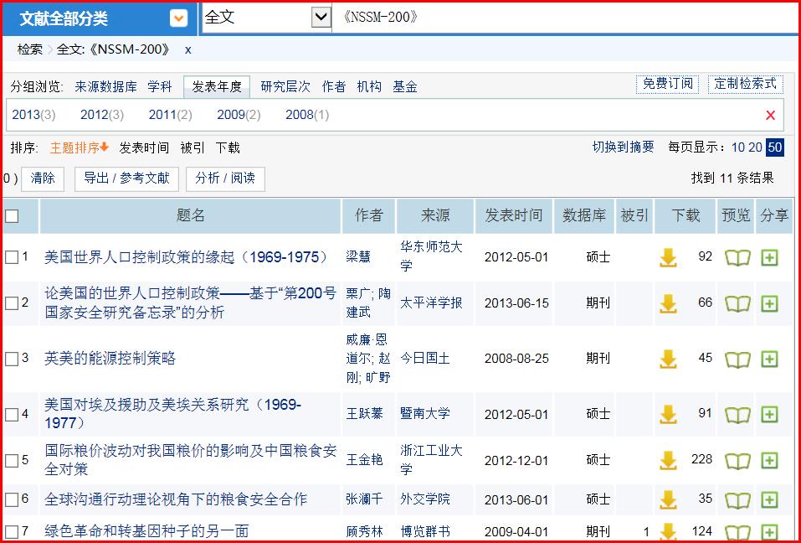
Task: Click inside the search box containing《NSSM-200》
Action: point(561,17)
